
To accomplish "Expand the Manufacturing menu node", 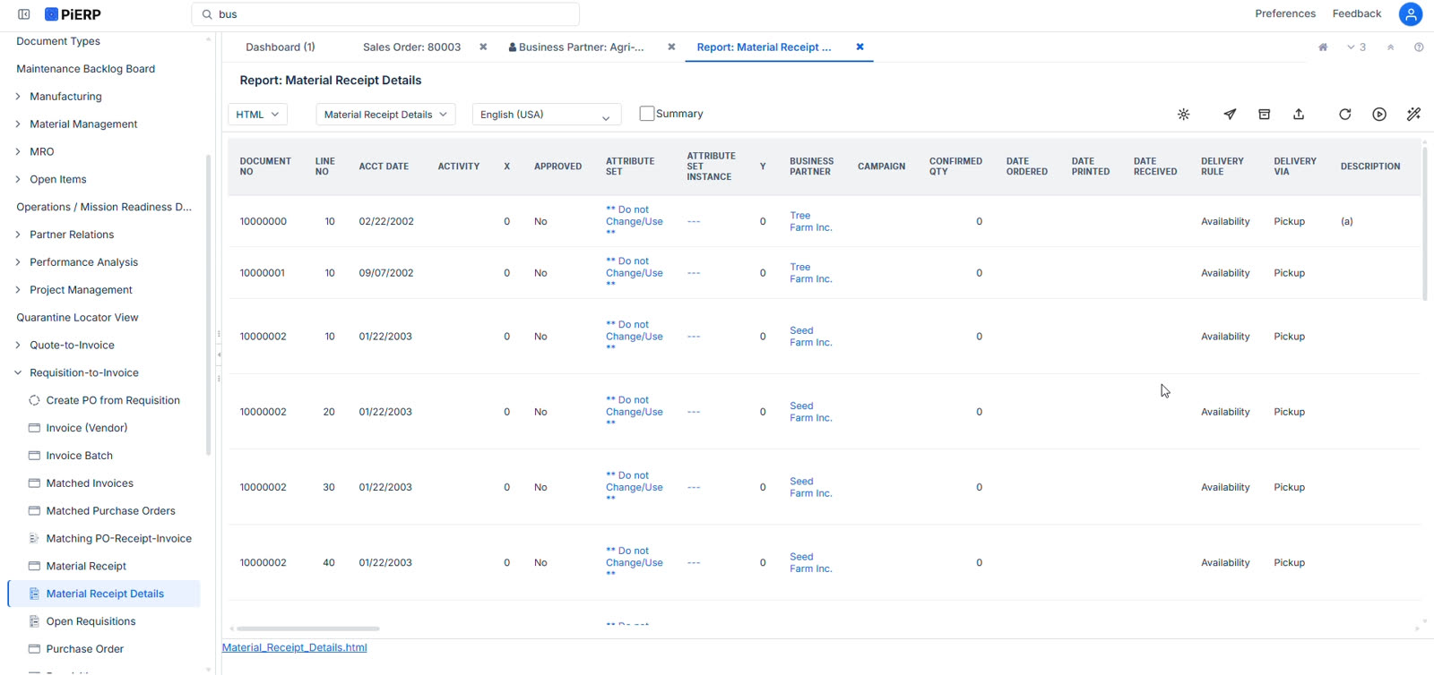I will (x=18, y=97).
